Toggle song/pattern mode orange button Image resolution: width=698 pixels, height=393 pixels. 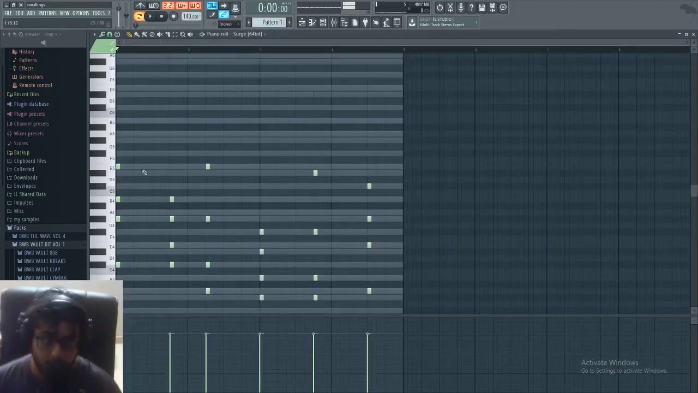click(139, 16)
